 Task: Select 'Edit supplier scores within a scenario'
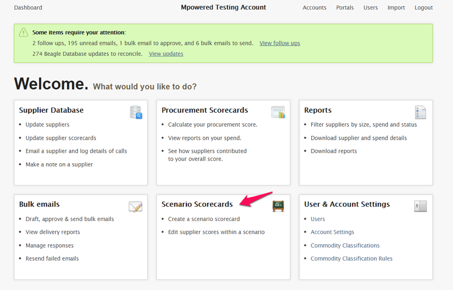click(217, 232)
